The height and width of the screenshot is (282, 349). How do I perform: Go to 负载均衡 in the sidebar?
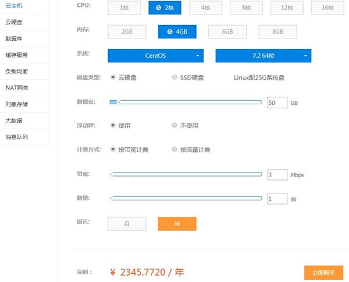[x=16, y=71]
